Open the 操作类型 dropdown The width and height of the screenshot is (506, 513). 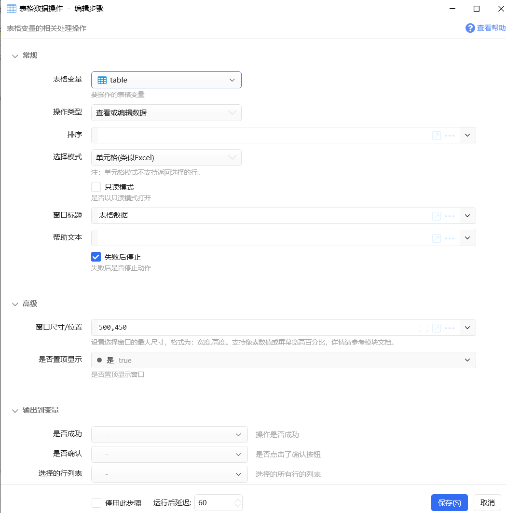click(166, 112)
